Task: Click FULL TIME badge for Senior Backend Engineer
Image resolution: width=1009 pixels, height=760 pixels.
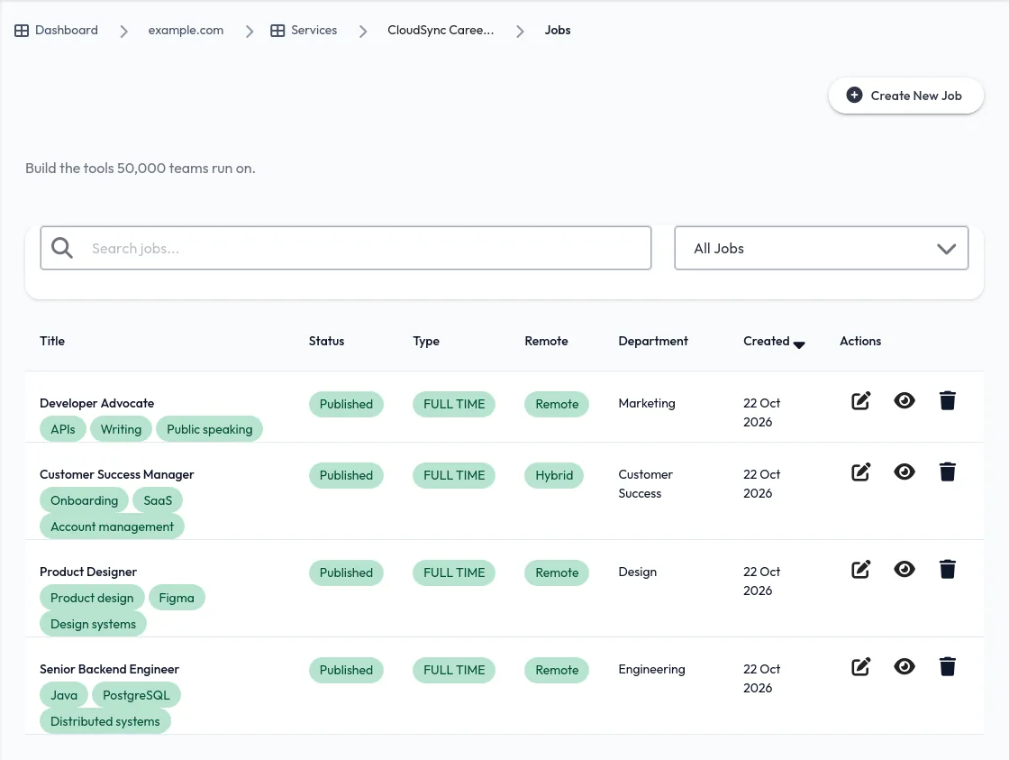Action: (x=454, y=670)
